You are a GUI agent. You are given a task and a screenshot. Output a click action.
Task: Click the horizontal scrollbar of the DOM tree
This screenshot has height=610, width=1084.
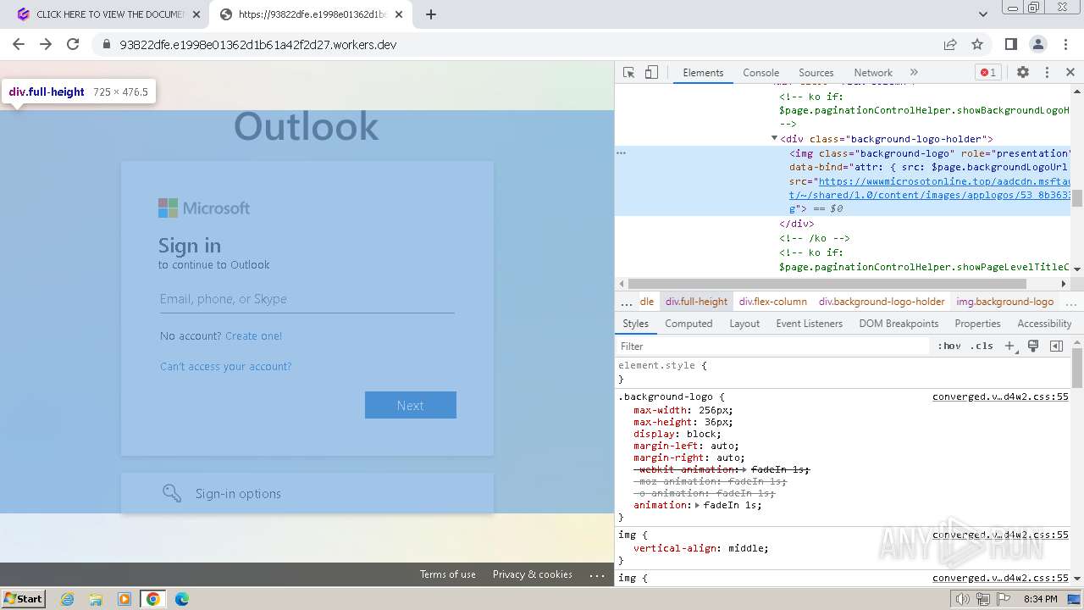(827, 284)
